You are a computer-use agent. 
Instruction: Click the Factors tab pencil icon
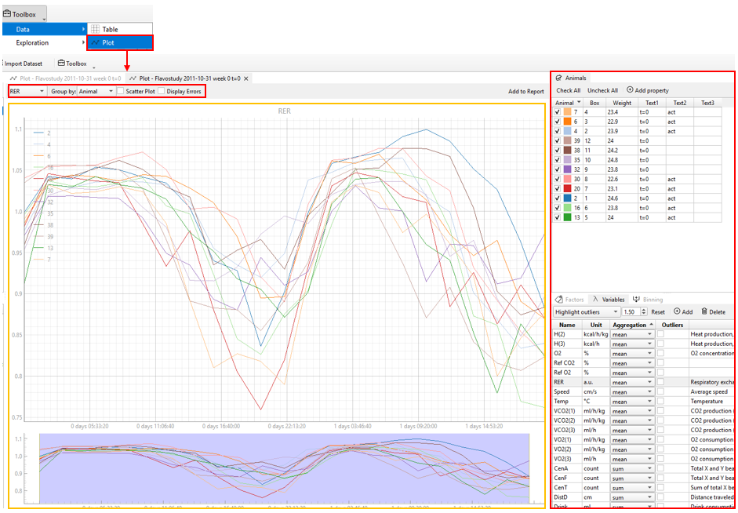click(x=558, y=299)
